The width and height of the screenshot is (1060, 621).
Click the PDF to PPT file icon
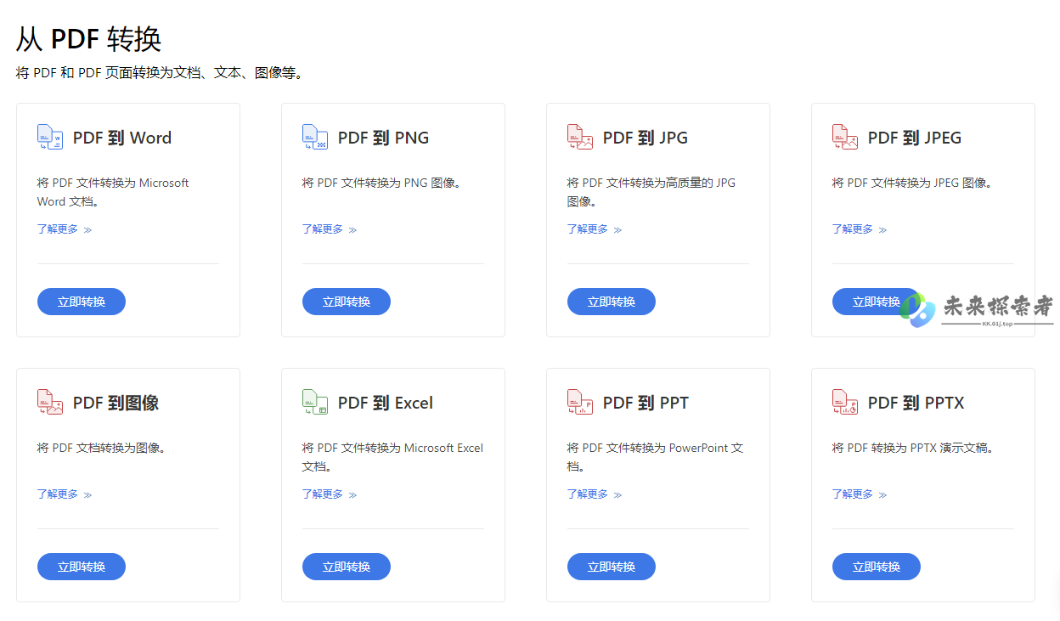tap(580, 403)
